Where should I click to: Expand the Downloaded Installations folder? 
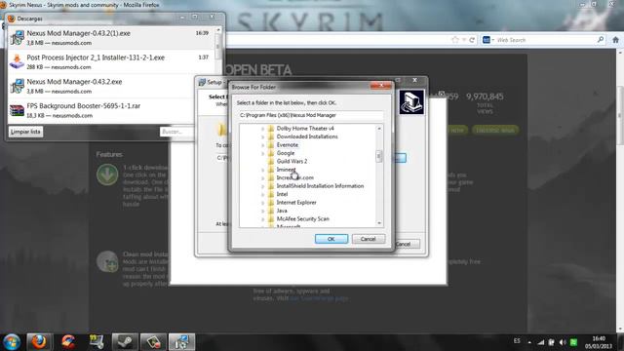click(x=262, y=136)
